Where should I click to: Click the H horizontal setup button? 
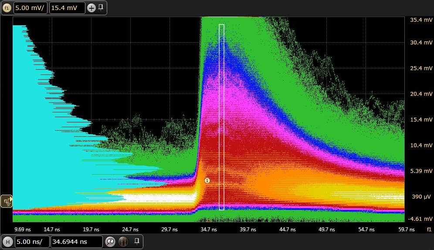[x=7, y=242]
